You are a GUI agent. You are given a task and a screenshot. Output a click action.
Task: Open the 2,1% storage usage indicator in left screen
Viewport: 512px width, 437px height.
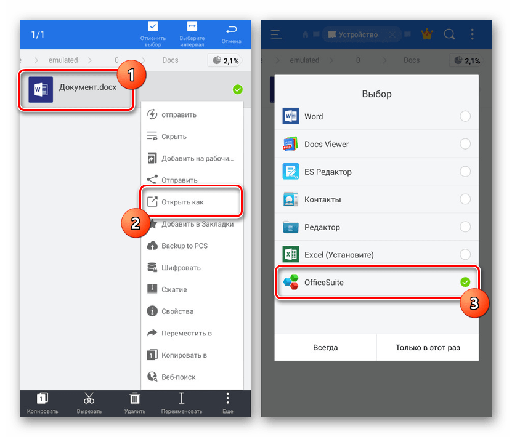click(226, 61)
